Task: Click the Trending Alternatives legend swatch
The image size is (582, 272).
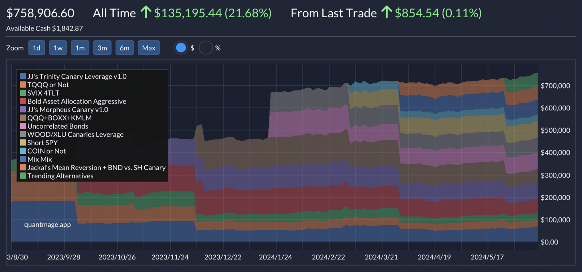Action: 23,176
